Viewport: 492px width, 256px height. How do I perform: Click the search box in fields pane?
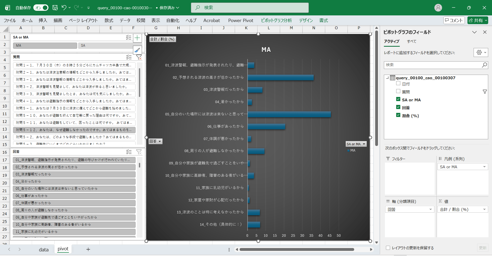point(433,65)
